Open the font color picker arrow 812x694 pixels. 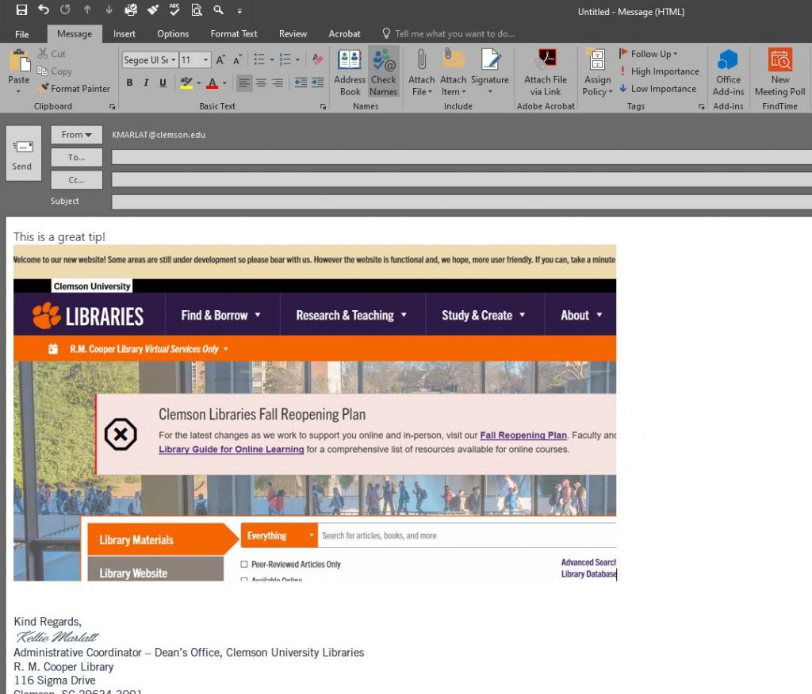coord(224,82)
